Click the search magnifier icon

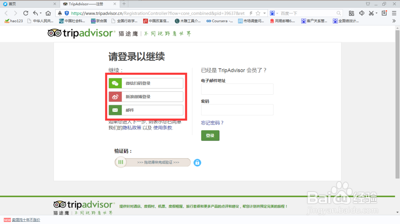coord(338,13)
